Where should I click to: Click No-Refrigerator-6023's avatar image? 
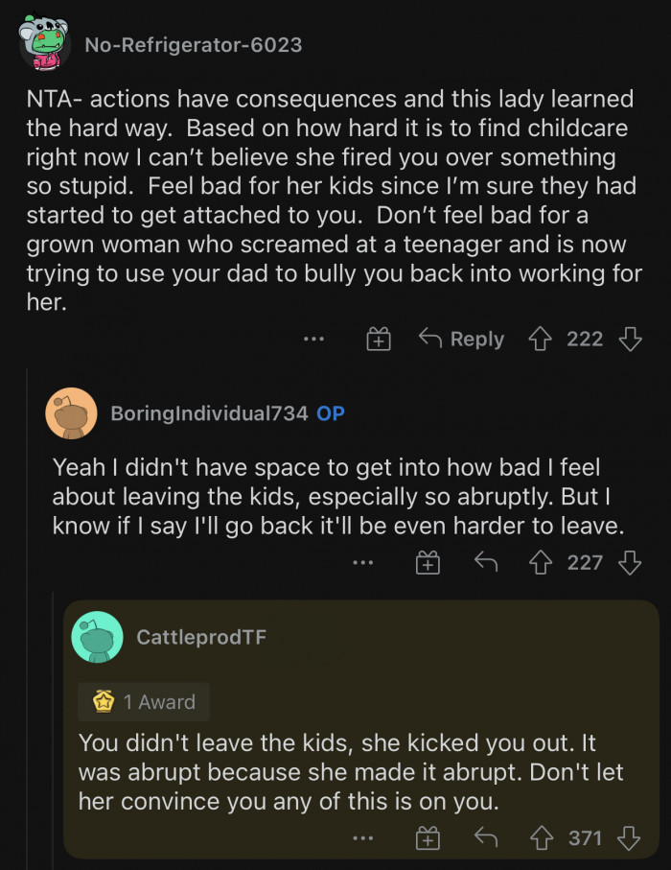pos(42,42)
